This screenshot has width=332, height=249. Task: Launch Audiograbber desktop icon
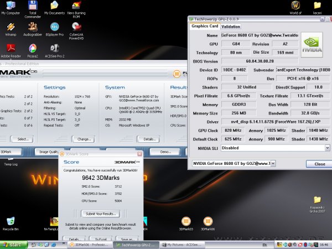point(33,29)
